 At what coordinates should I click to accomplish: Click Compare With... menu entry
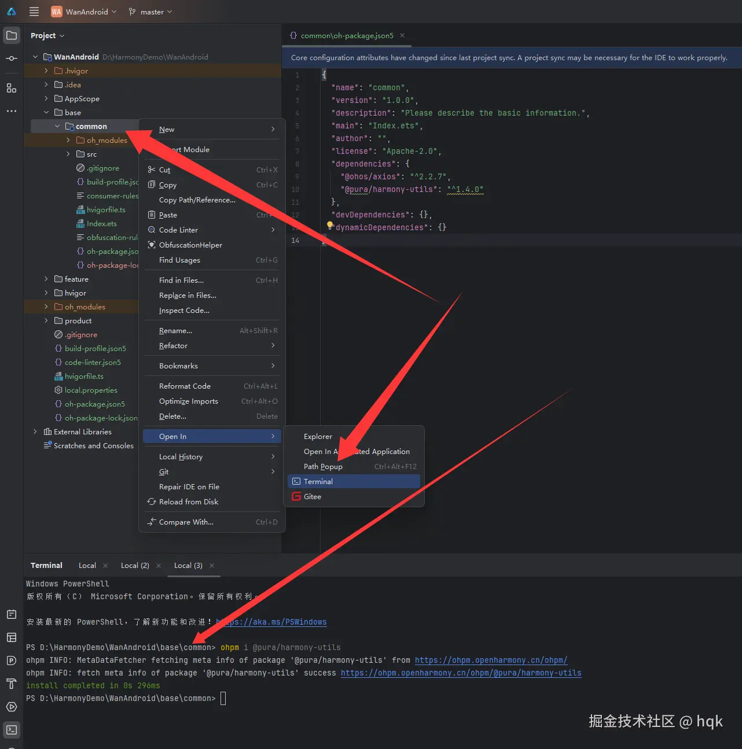(x=211, y=522)
